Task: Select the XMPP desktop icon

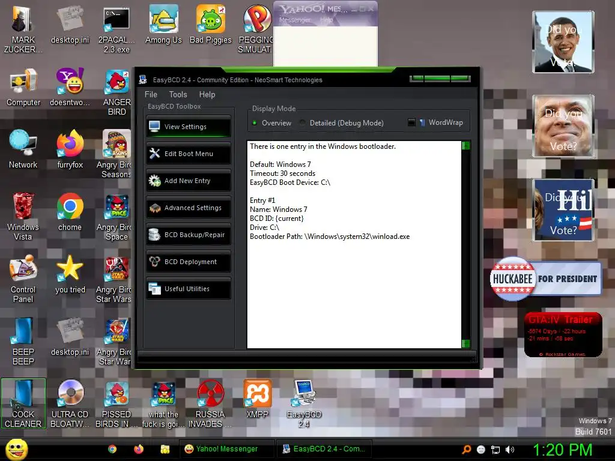Action: (257, 399)
